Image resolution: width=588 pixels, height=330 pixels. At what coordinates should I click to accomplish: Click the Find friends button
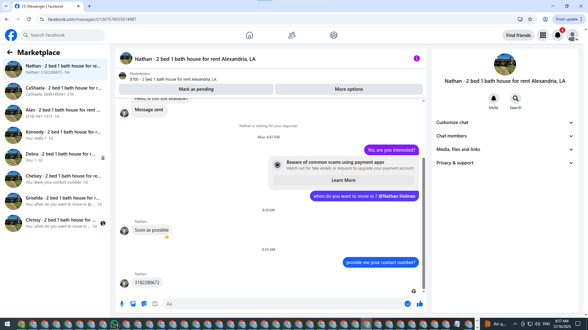point(518,35)
